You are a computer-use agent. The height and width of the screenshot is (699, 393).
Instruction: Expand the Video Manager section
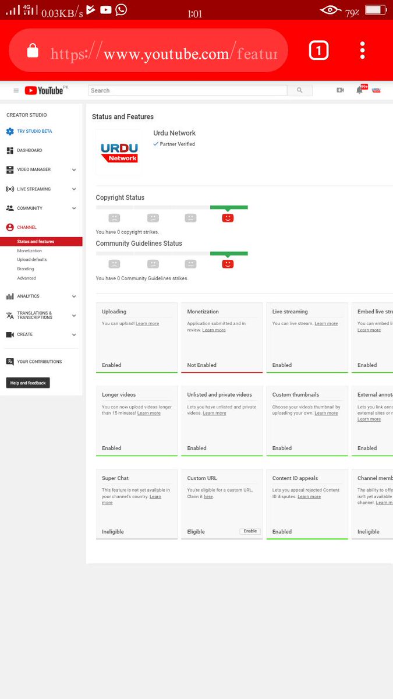click(x=74, y=170)
